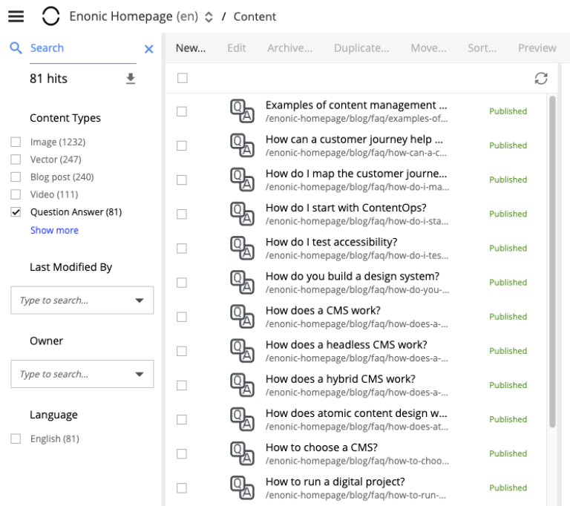
Task: Close the search panel with X
Action: click(148, 49)
